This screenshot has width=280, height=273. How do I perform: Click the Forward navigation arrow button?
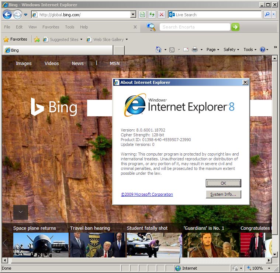point(17,15)
